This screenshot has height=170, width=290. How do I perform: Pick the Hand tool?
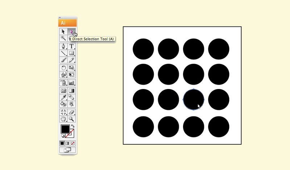click(x=63, y=119)
